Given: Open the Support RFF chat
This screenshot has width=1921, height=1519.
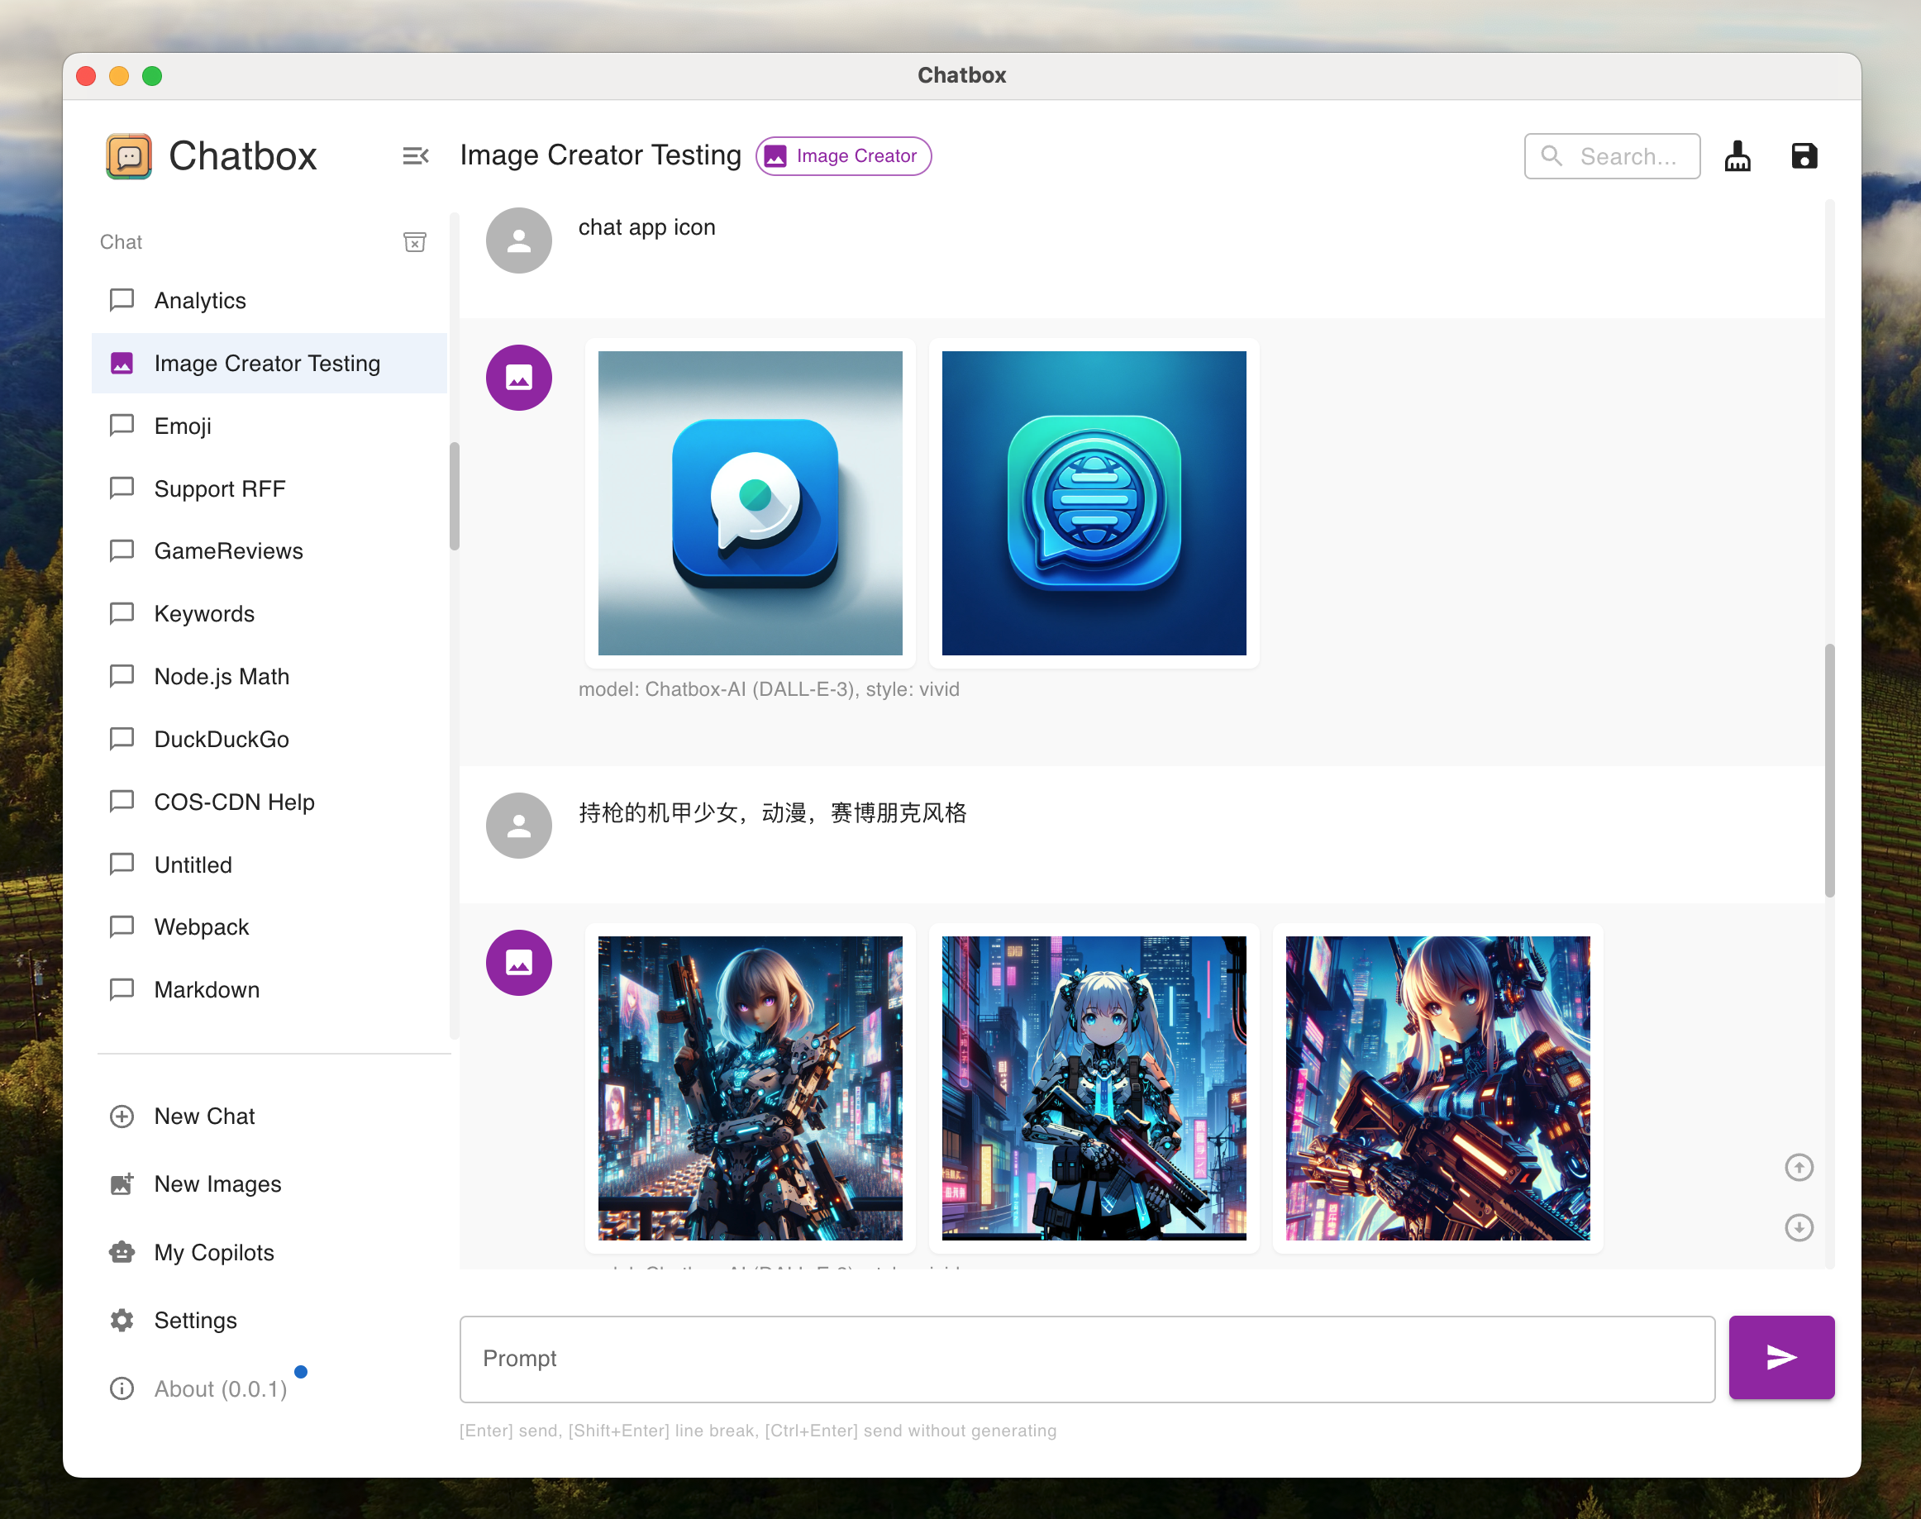Looking at the screenshot, I should [x=269, y=488].
